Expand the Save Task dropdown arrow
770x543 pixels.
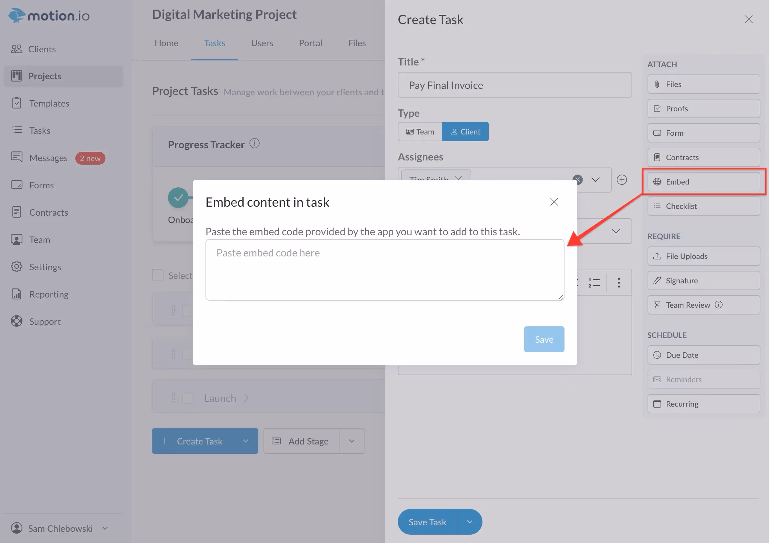(470, 522)
